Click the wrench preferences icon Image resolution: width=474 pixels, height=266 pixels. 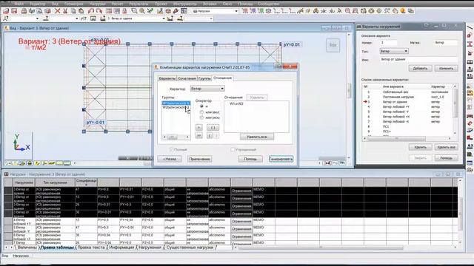tap(176, 11)
